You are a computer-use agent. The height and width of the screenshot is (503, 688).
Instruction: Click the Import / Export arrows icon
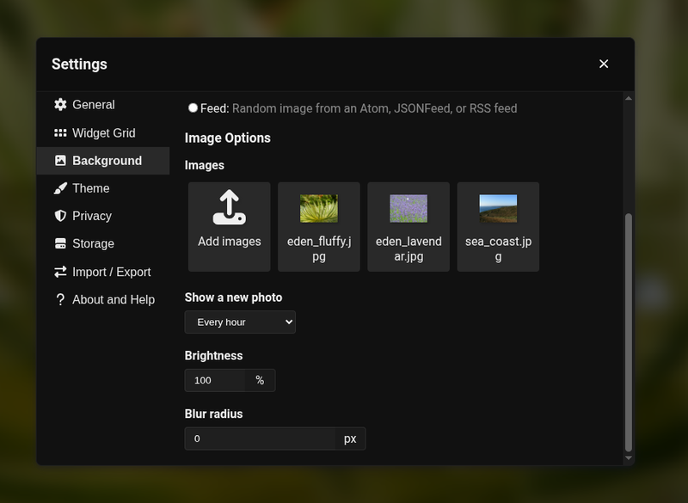click(x=60, y=272)
